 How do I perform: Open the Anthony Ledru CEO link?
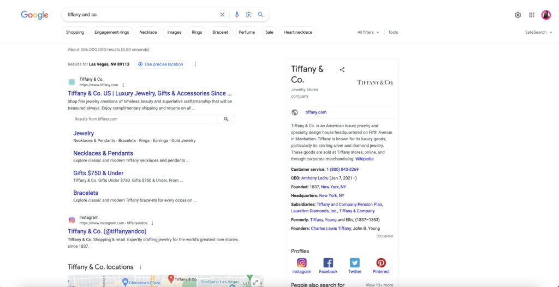click(315, 178)
